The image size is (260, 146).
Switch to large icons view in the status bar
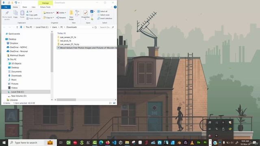[115, 103]
